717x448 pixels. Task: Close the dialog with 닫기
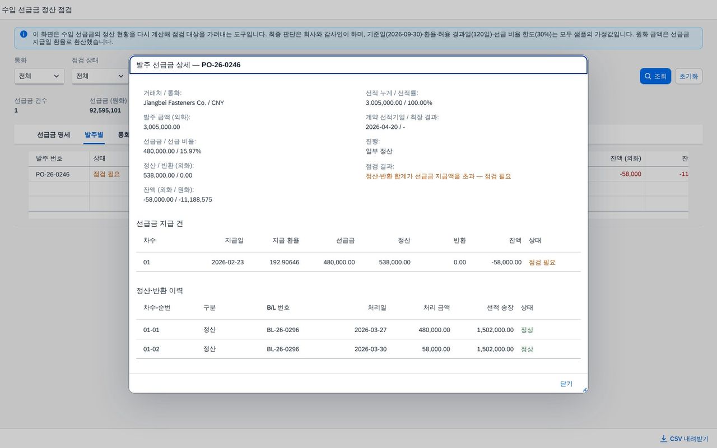pos(566,384)
